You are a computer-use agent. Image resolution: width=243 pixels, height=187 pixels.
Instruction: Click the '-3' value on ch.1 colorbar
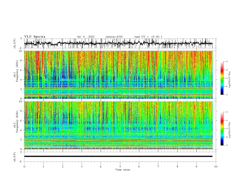(x=226, y=61)
